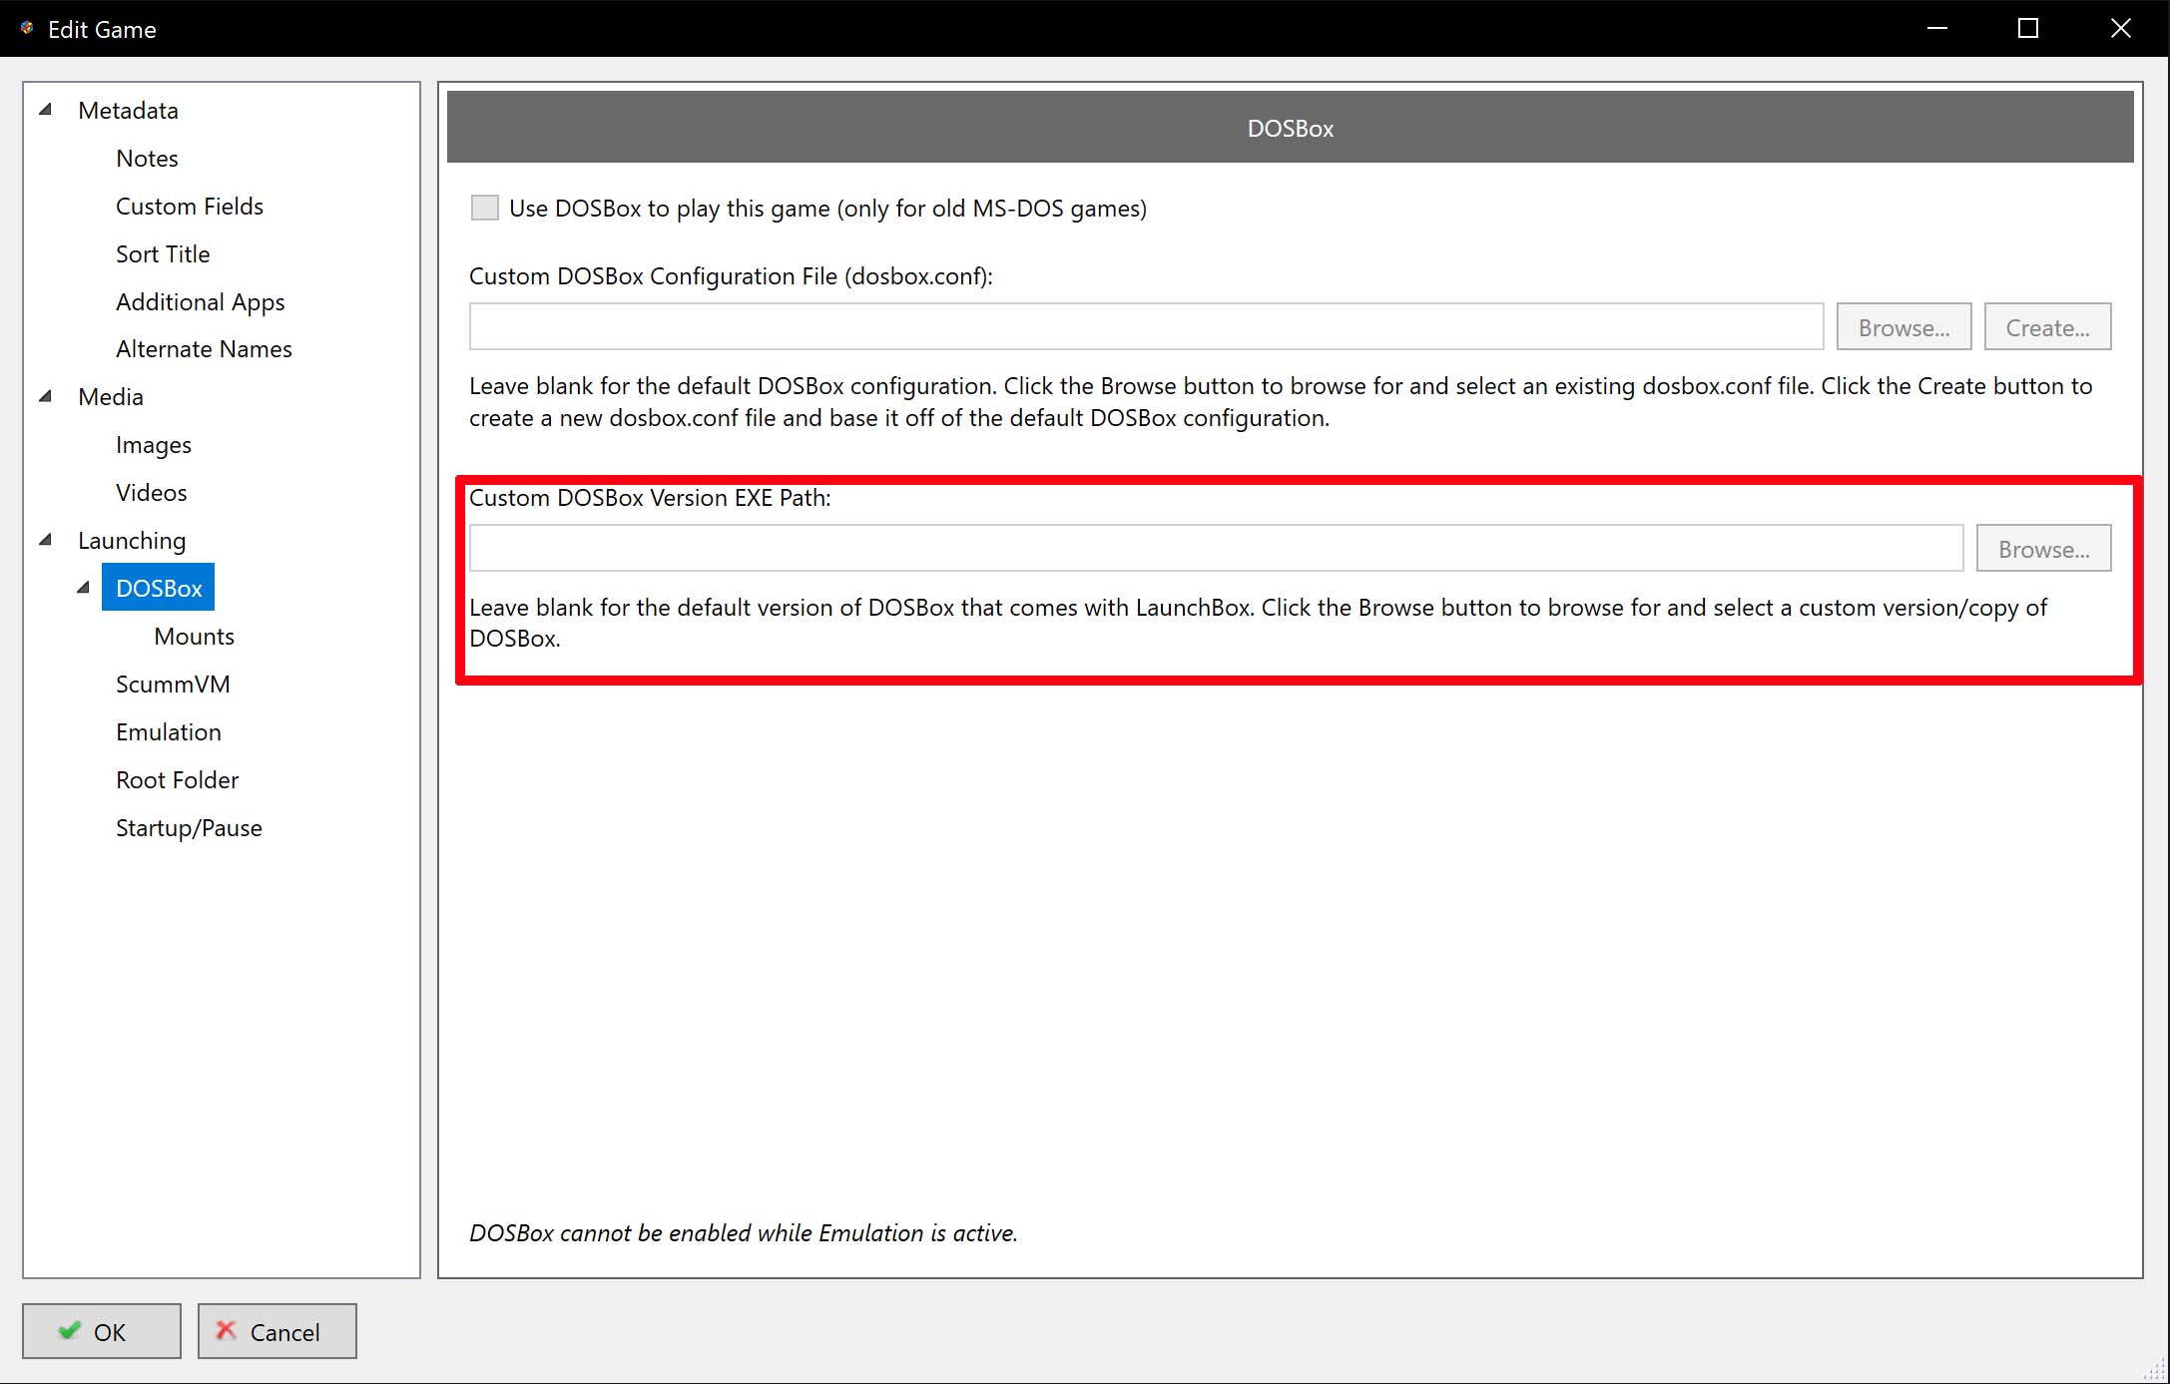The width and height of the screenshot is (2170, 1384).
Task: Click the LaunchBox app icon in title bar
Action: tap(27, 28)
